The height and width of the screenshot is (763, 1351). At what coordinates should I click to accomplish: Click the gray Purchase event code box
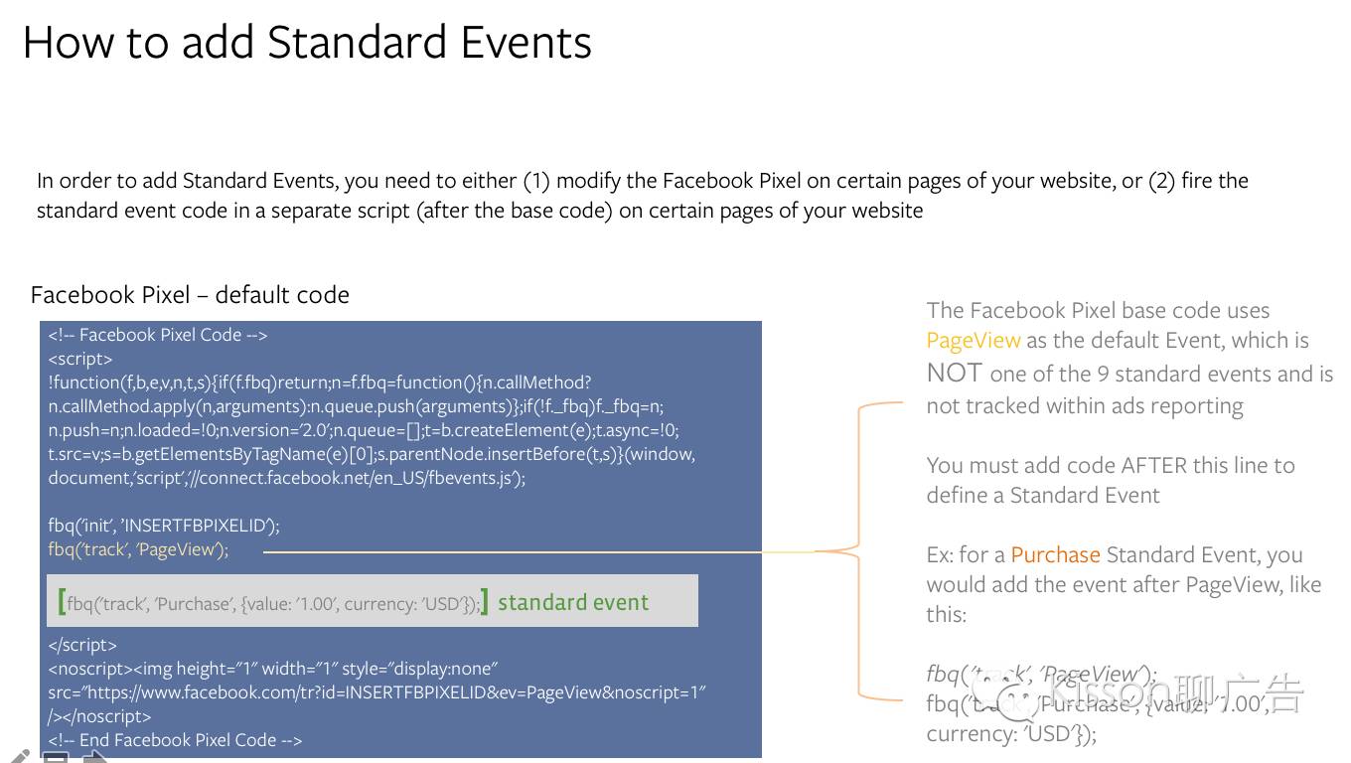pos(373,601)
